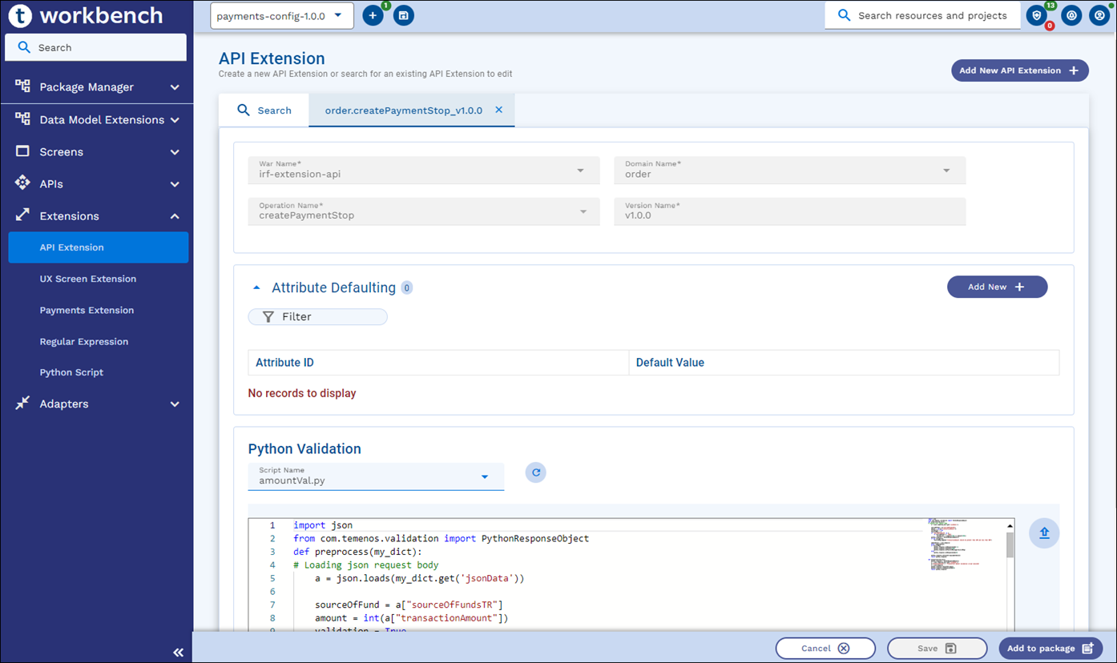Select Python Script in sidebar
The image size is (1117, 663).
pyautogui.click(x=71, y=372)
